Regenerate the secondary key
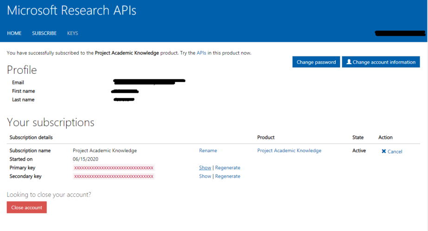Screen dimensions: 428x231 coord(228,176)
